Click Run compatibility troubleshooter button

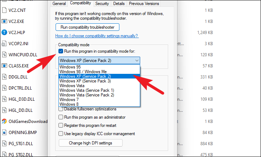(x=87, y=27)
